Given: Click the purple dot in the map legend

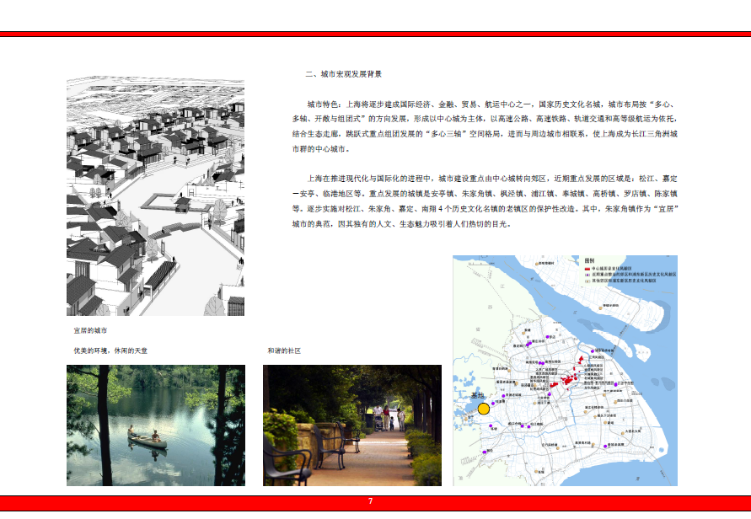Looking at the screenshot, I should pyautogui.click(x=587, y=275).
